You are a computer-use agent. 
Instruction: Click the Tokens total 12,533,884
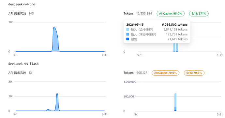[144, 13]
